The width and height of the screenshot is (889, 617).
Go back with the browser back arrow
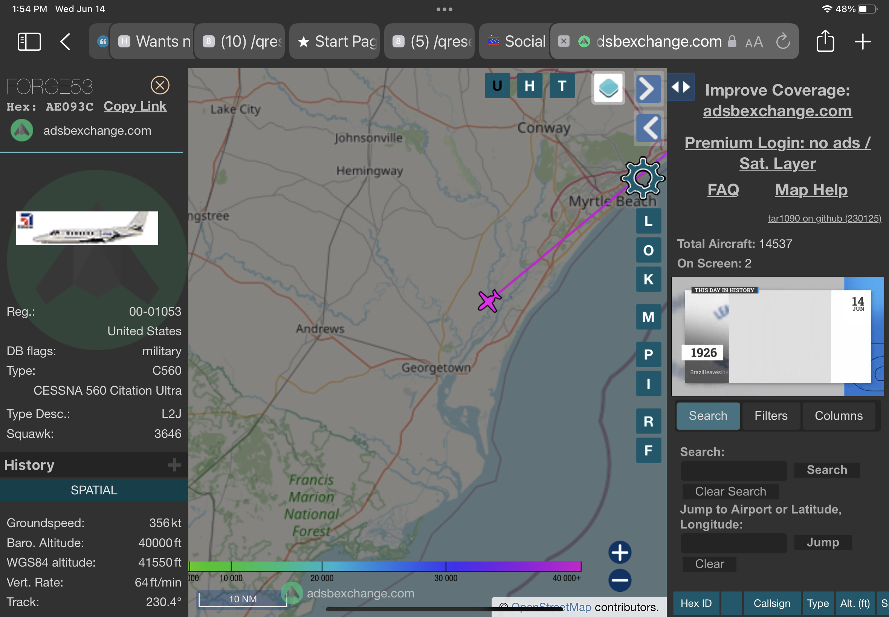[x=66, y=41]
